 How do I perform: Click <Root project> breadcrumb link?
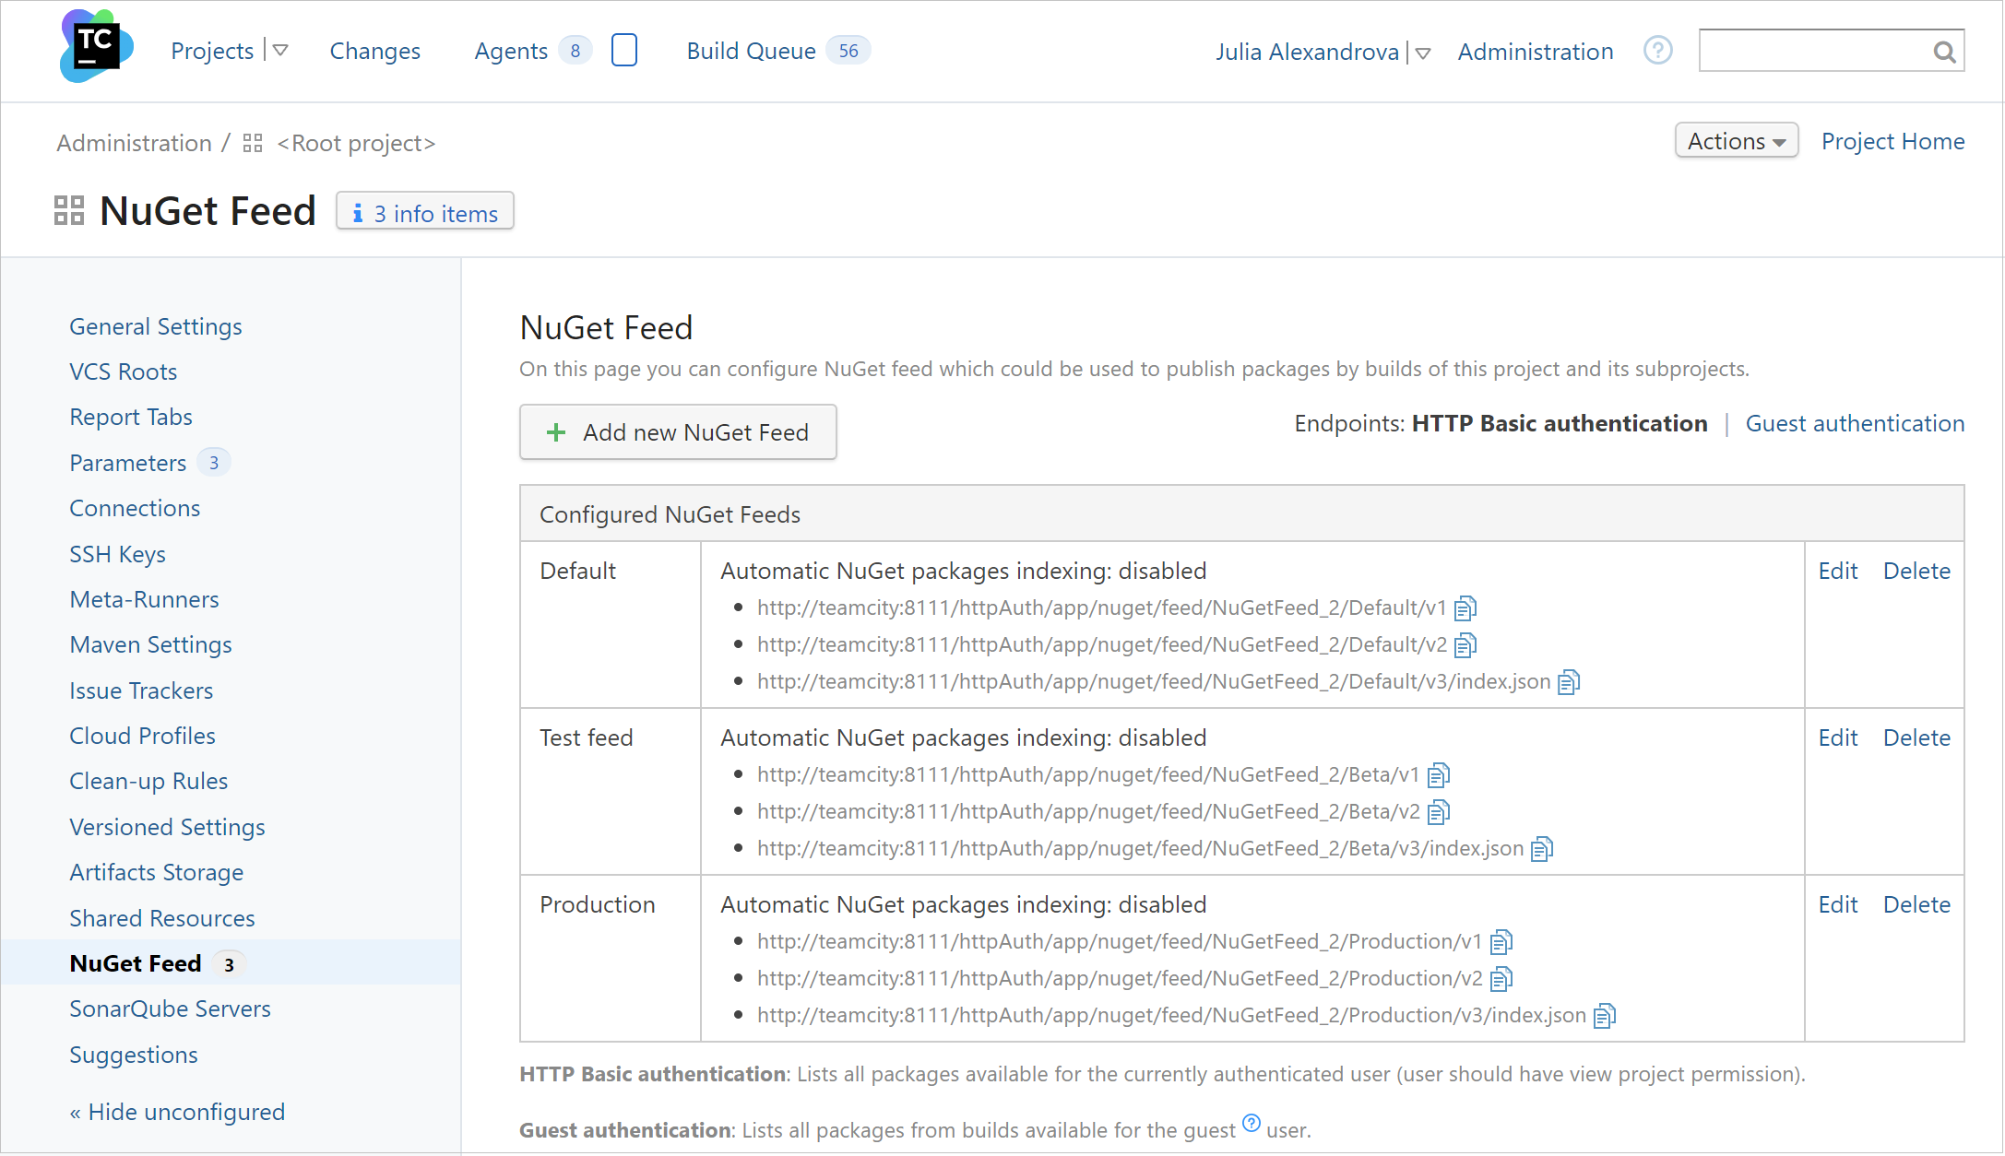(x=356, y=143)
